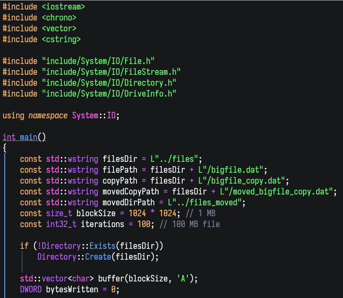
Task: Click the blockSize declaration name
Action: 96,214
